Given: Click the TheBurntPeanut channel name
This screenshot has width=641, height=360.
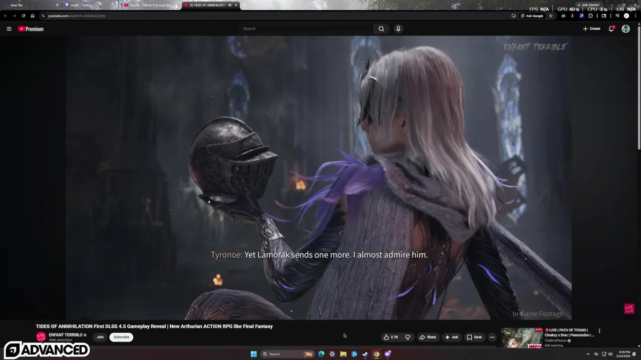Looking at the screenshot, I should (555, 340).
